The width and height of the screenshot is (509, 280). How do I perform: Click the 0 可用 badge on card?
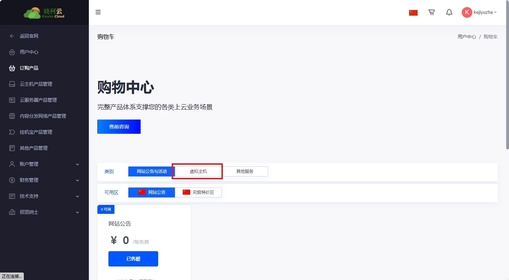click(106, 209)
